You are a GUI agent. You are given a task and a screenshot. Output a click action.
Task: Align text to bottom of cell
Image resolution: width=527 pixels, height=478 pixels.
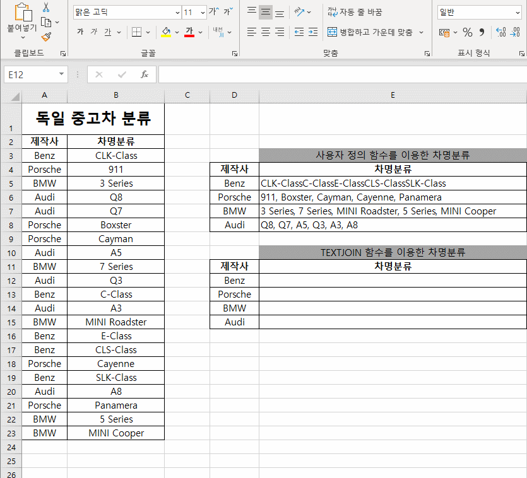tap(280, 12)
